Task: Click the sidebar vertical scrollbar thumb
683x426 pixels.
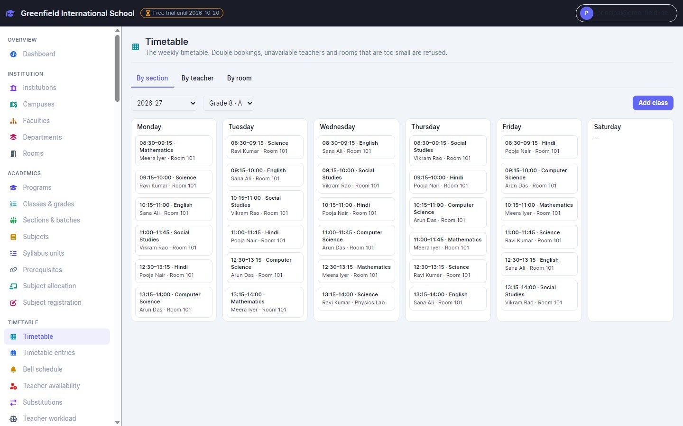Action: pyautogui.click(x=118, y=68)
